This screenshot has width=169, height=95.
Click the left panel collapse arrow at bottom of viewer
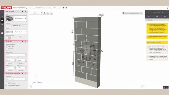(30, 87)
